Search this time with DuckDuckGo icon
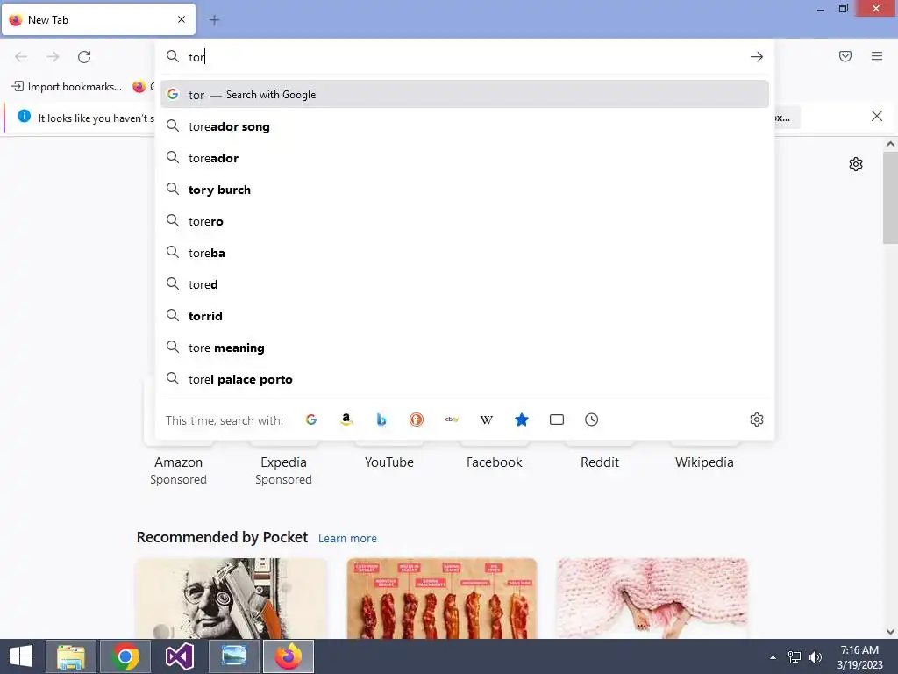The width and height of the screenshot is (898, 674). 417,419
